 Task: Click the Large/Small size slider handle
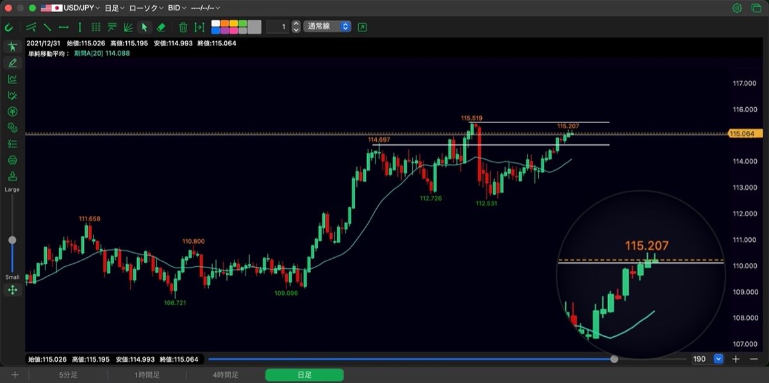(12, 240)
